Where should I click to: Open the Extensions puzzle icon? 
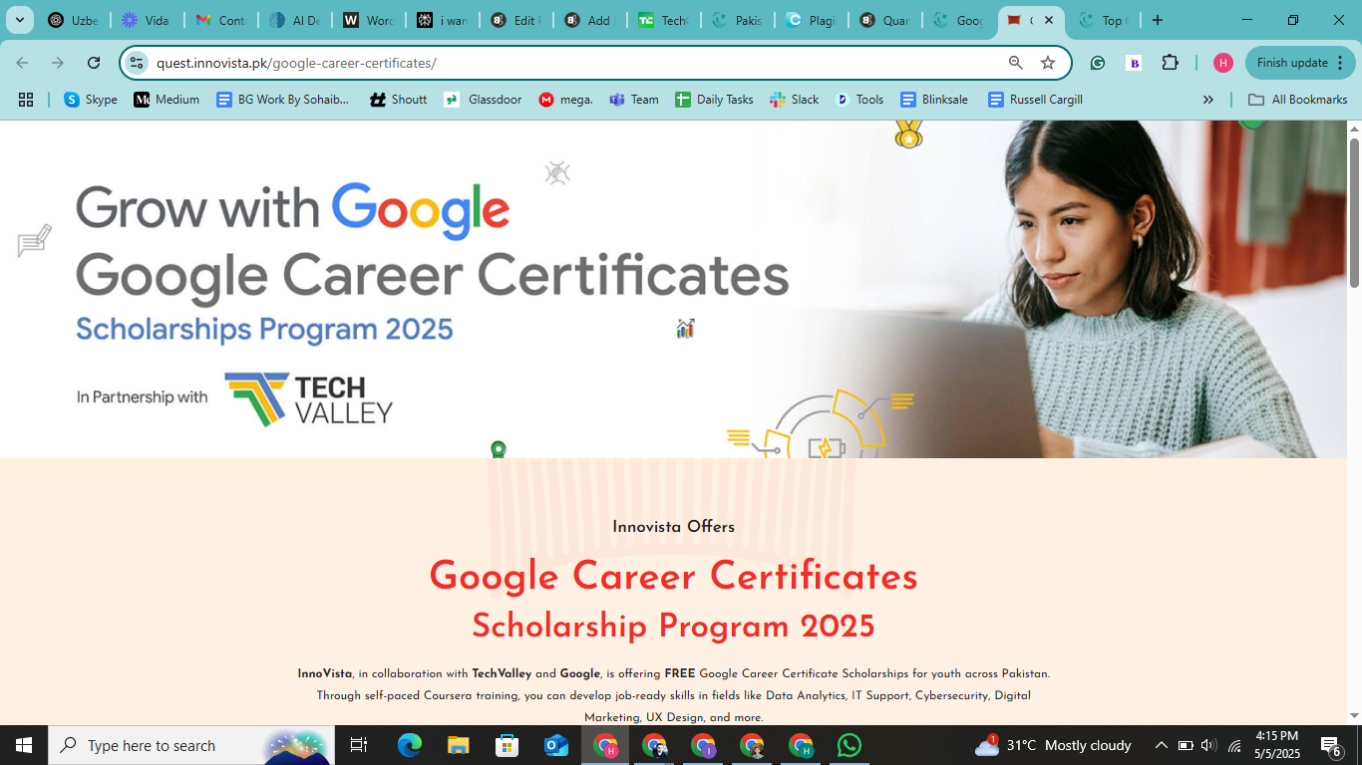tap(1171, 63)
